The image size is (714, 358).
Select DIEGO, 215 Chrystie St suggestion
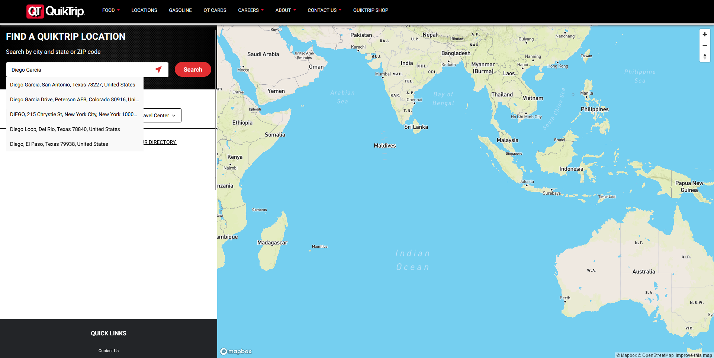[75, 114]
